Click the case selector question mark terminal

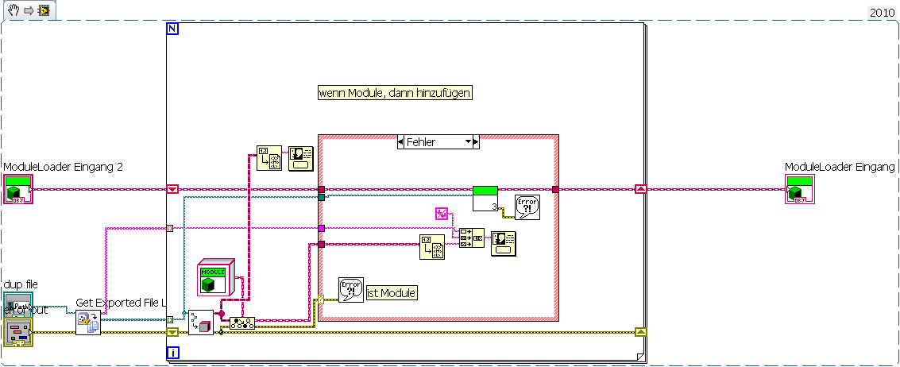[x=322, y=299]
